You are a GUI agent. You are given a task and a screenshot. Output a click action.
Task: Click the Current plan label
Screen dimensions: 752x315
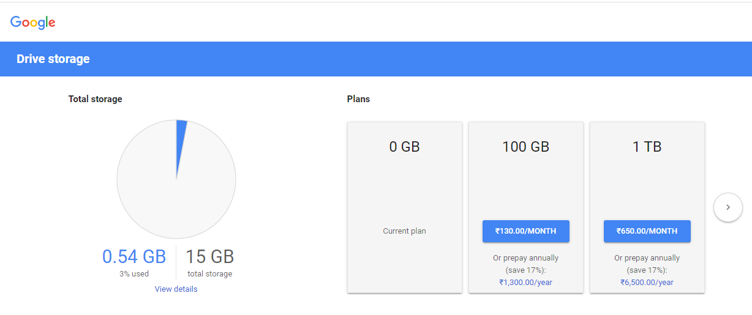point(404,231)
